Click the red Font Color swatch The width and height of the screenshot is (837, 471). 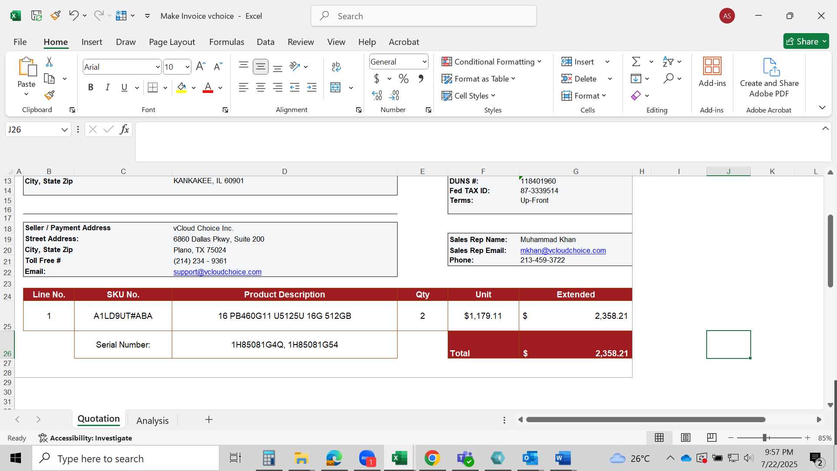(x=208, y=88)
